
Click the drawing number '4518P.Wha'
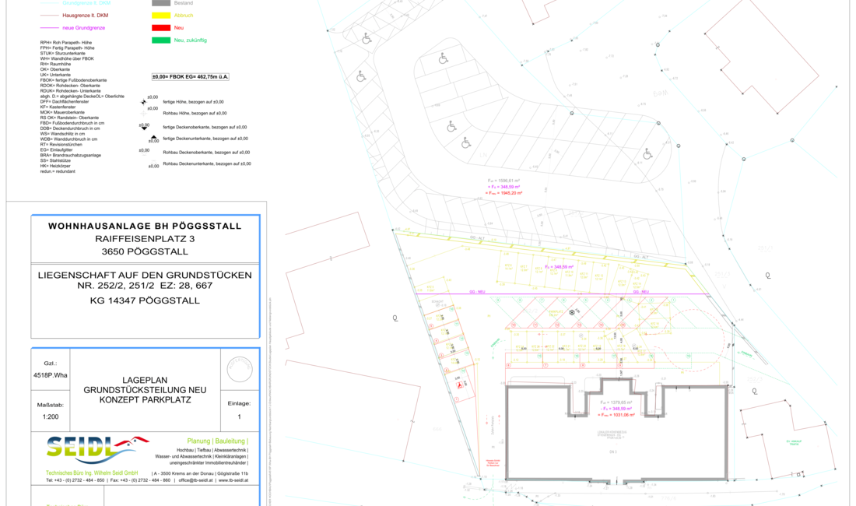tap(51, 375)
